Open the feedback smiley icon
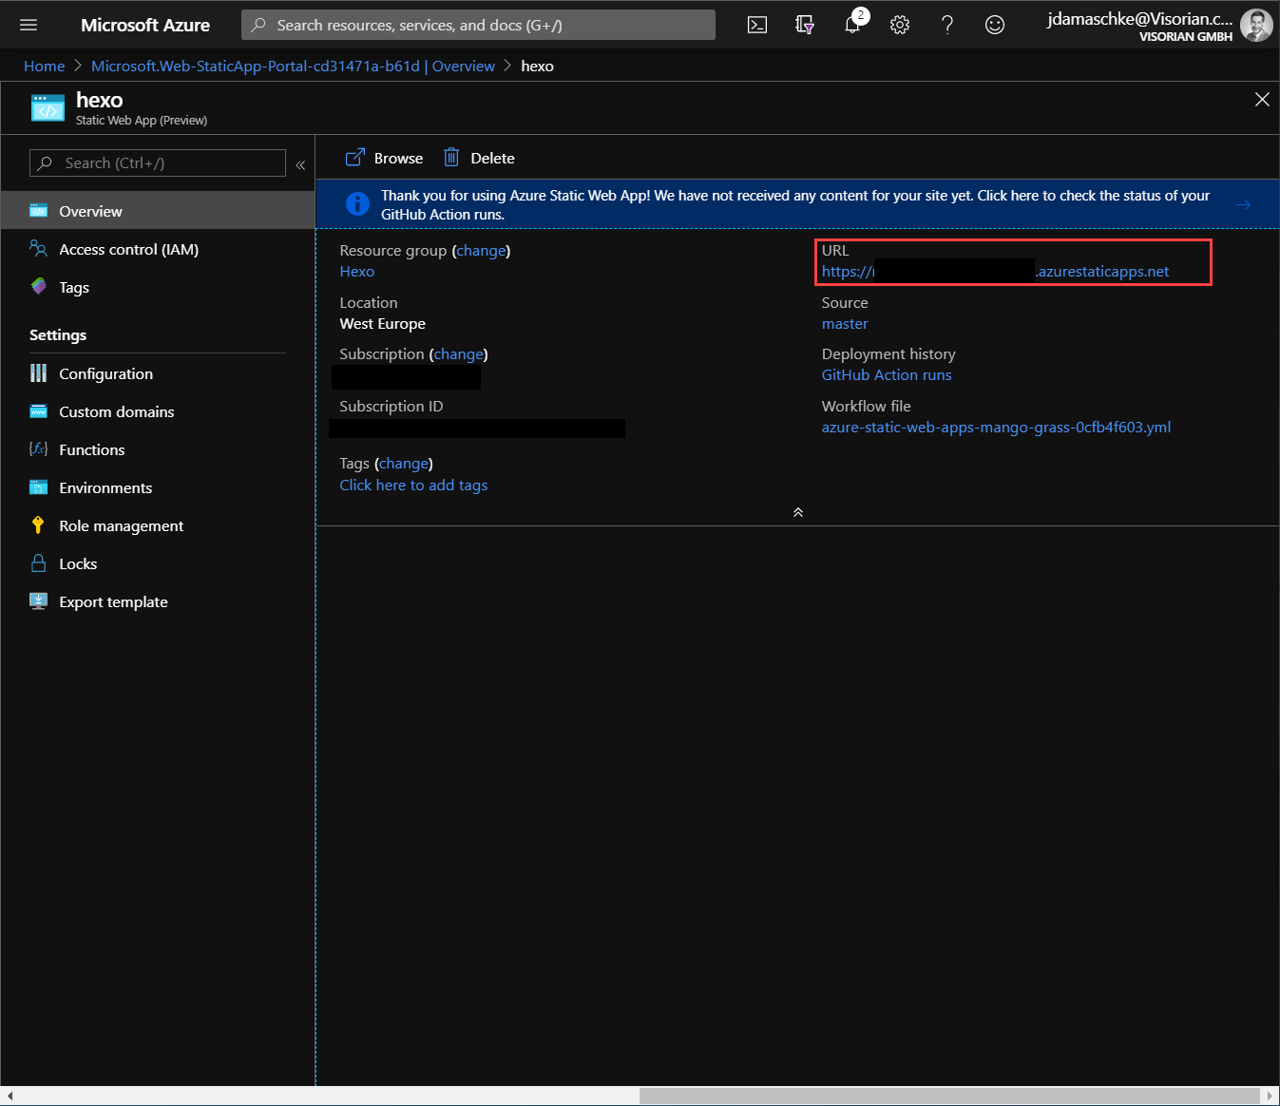Viewport: 1280px width, 1106px height. 995,25
